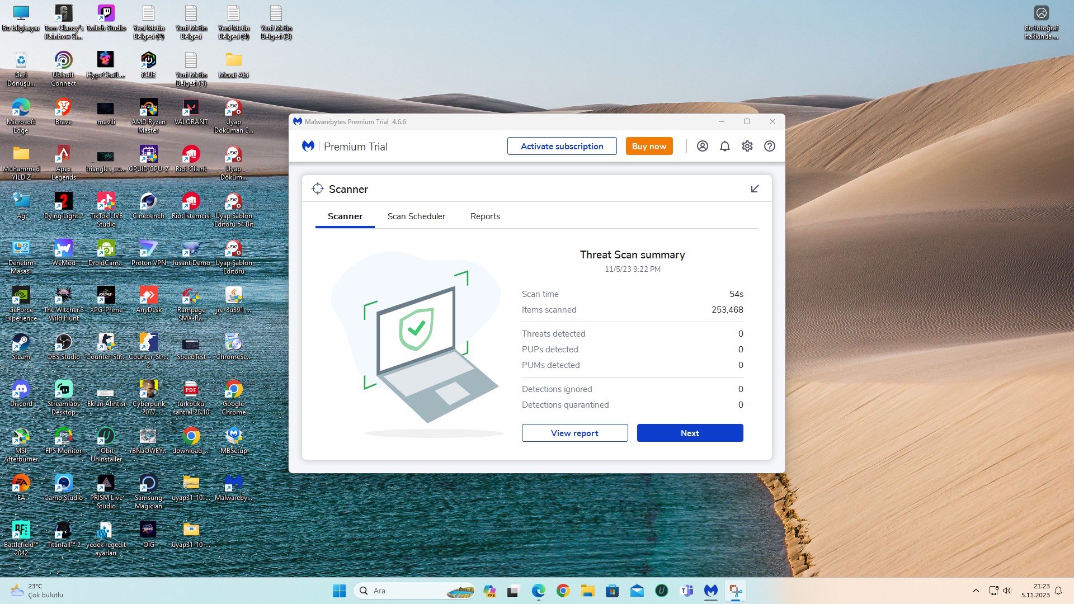The width and height of the screenshot is (1074, 604).
Task: Click Activate subscription button
Action: (562, 146)
